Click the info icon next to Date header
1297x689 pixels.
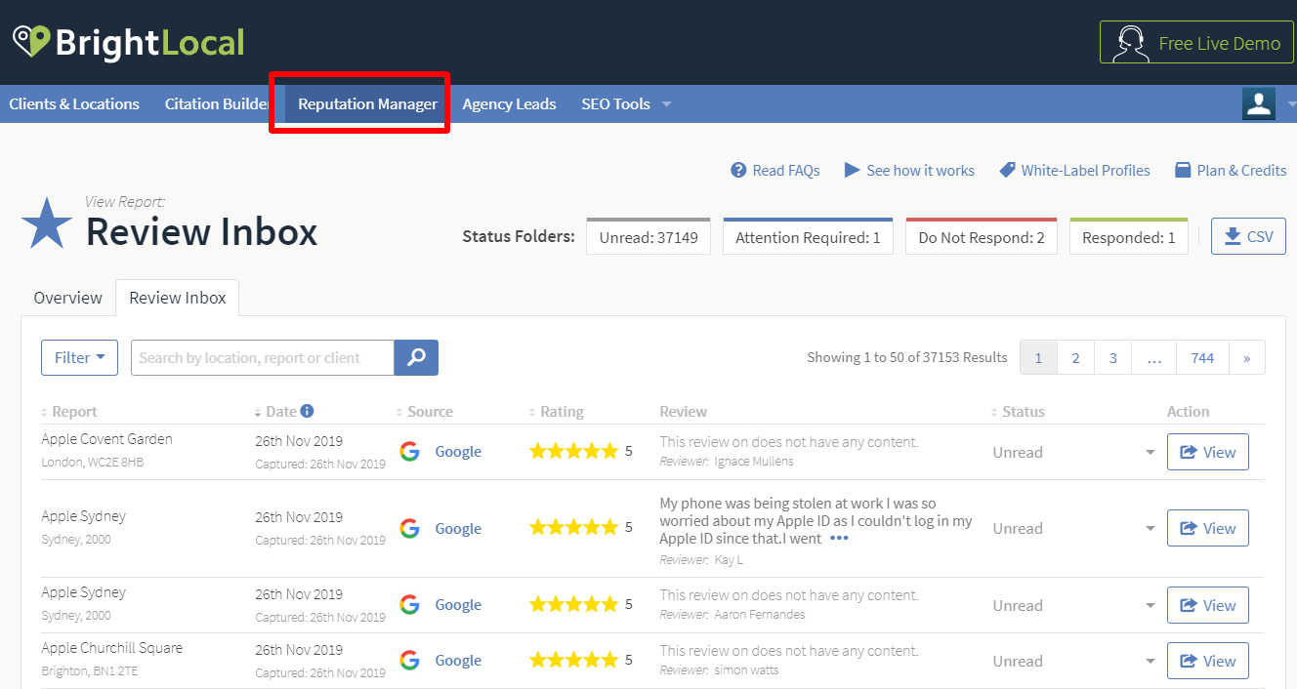tap(307, 411)
